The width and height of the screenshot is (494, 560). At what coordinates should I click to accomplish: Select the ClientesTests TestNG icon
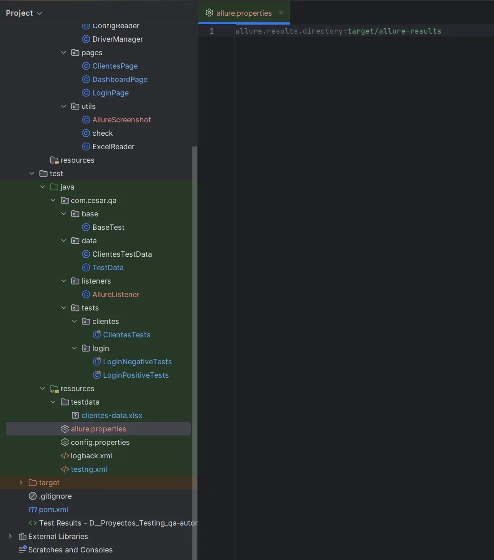click(97, 335)
